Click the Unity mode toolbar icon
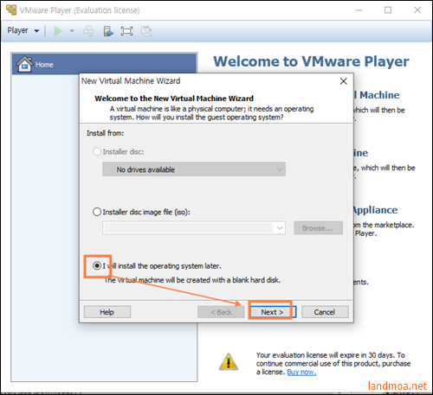433x395 pixels. (x=146, y=31)
